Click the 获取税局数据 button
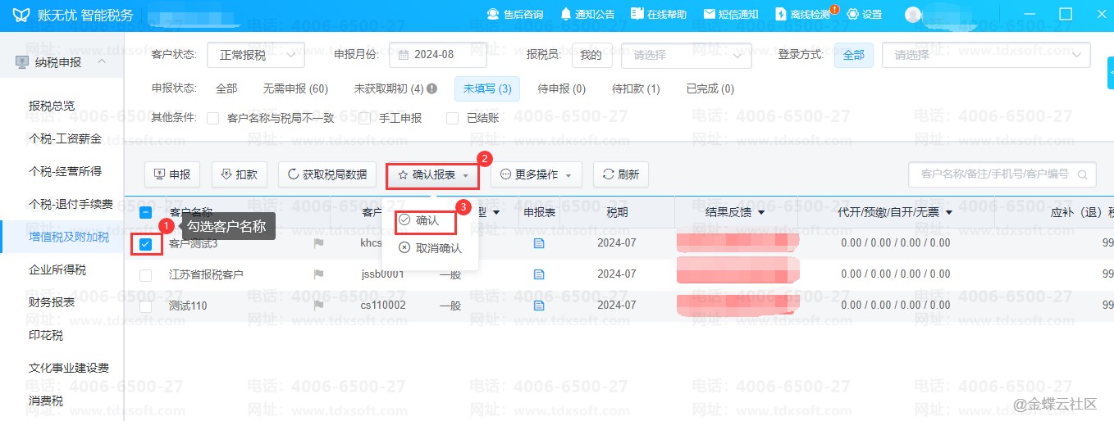 326,174
